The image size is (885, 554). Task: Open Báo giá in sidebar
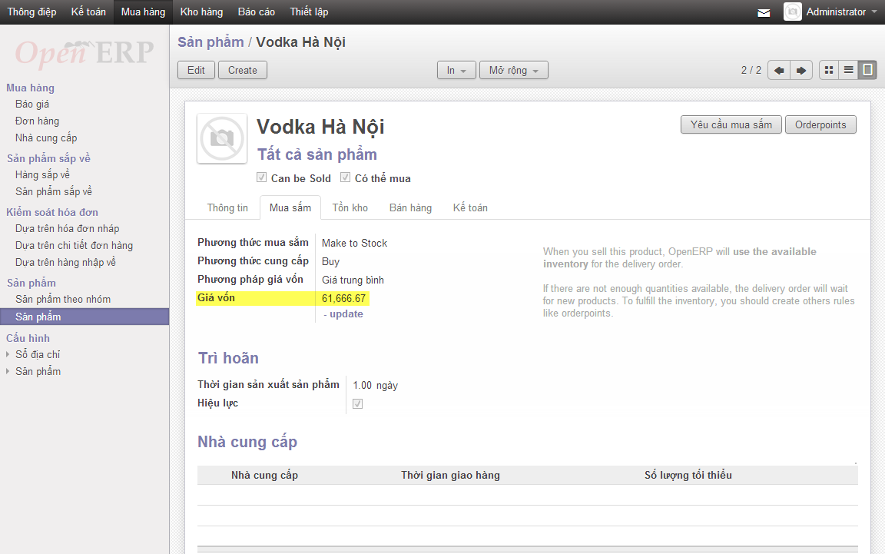coord(32,104)
